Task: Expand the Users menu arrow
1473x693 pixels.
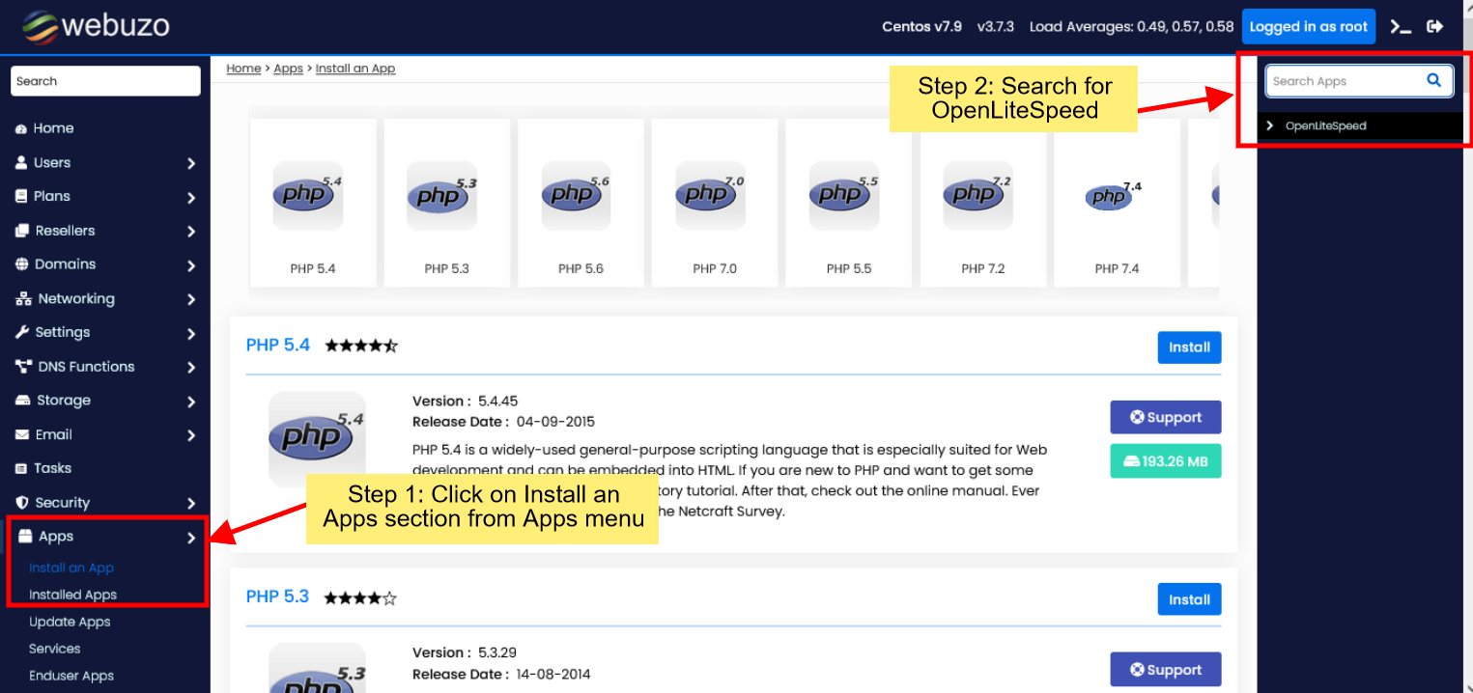Action: pyautogui.click(x=191, y=163)
